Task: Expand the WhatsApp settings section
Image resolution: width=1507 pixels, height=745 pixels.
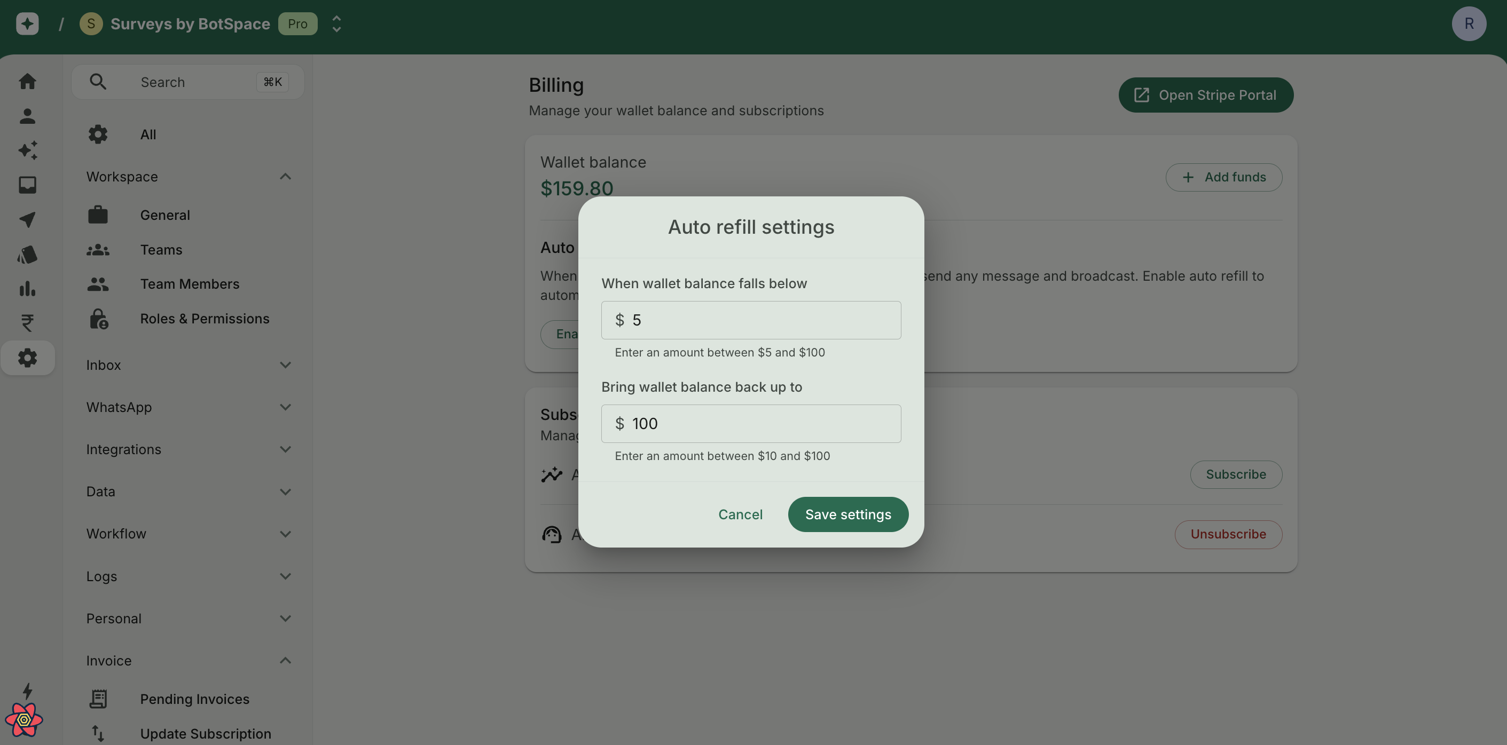Action: pyautogui.click(x=285, y=407)
